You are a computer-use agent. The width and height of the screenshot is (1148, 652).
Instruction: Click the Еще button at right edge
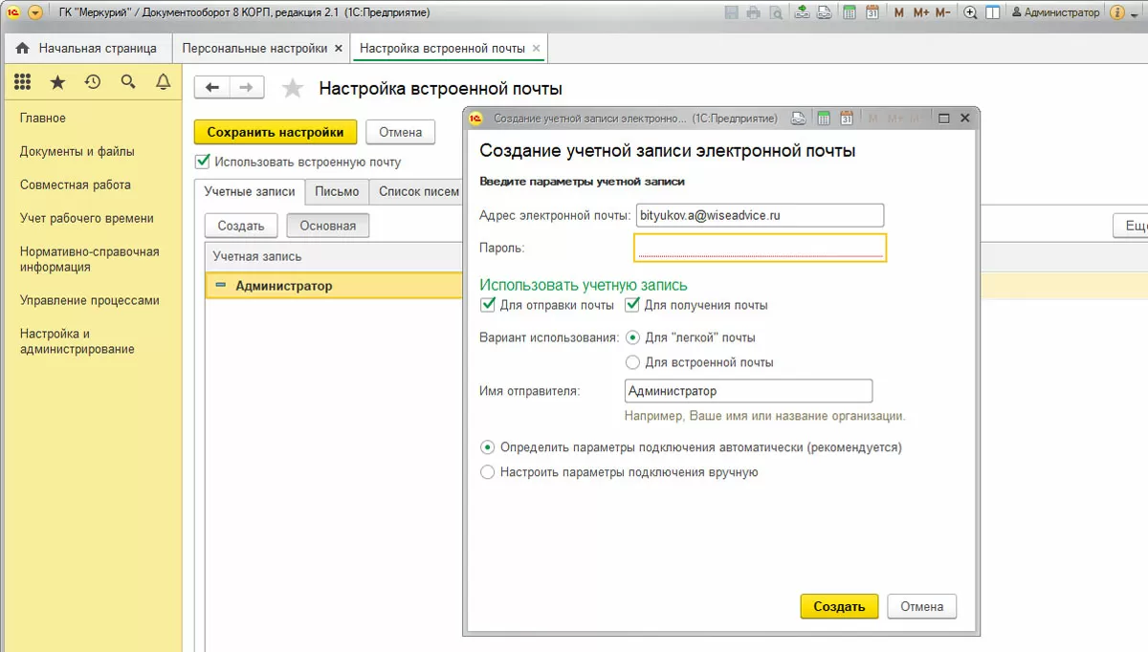pos(1133,226)
